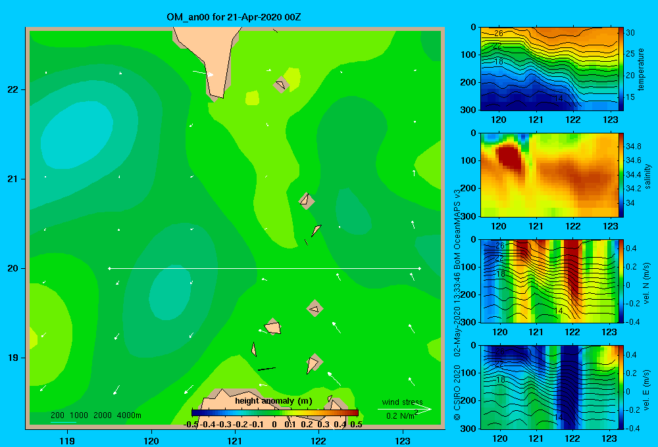This screenshot has width=658, height=447.
Task: Click the CSIRO BoM OceanMAPS copyright text
Action: [x=457, y=304]
